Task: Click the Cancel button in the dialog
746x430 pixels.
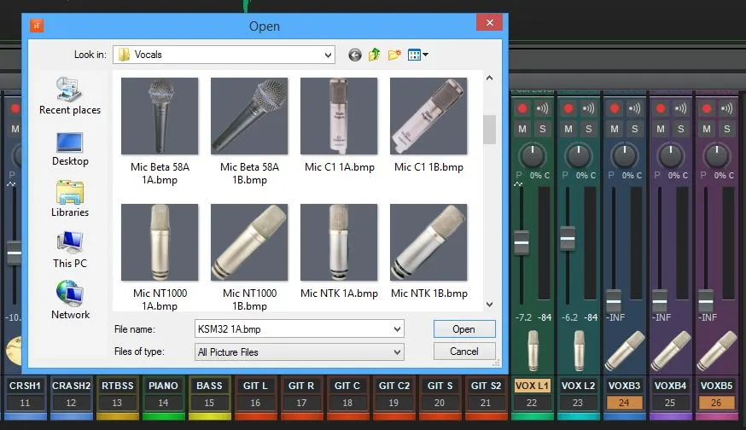Action: [x=463, y=352]
